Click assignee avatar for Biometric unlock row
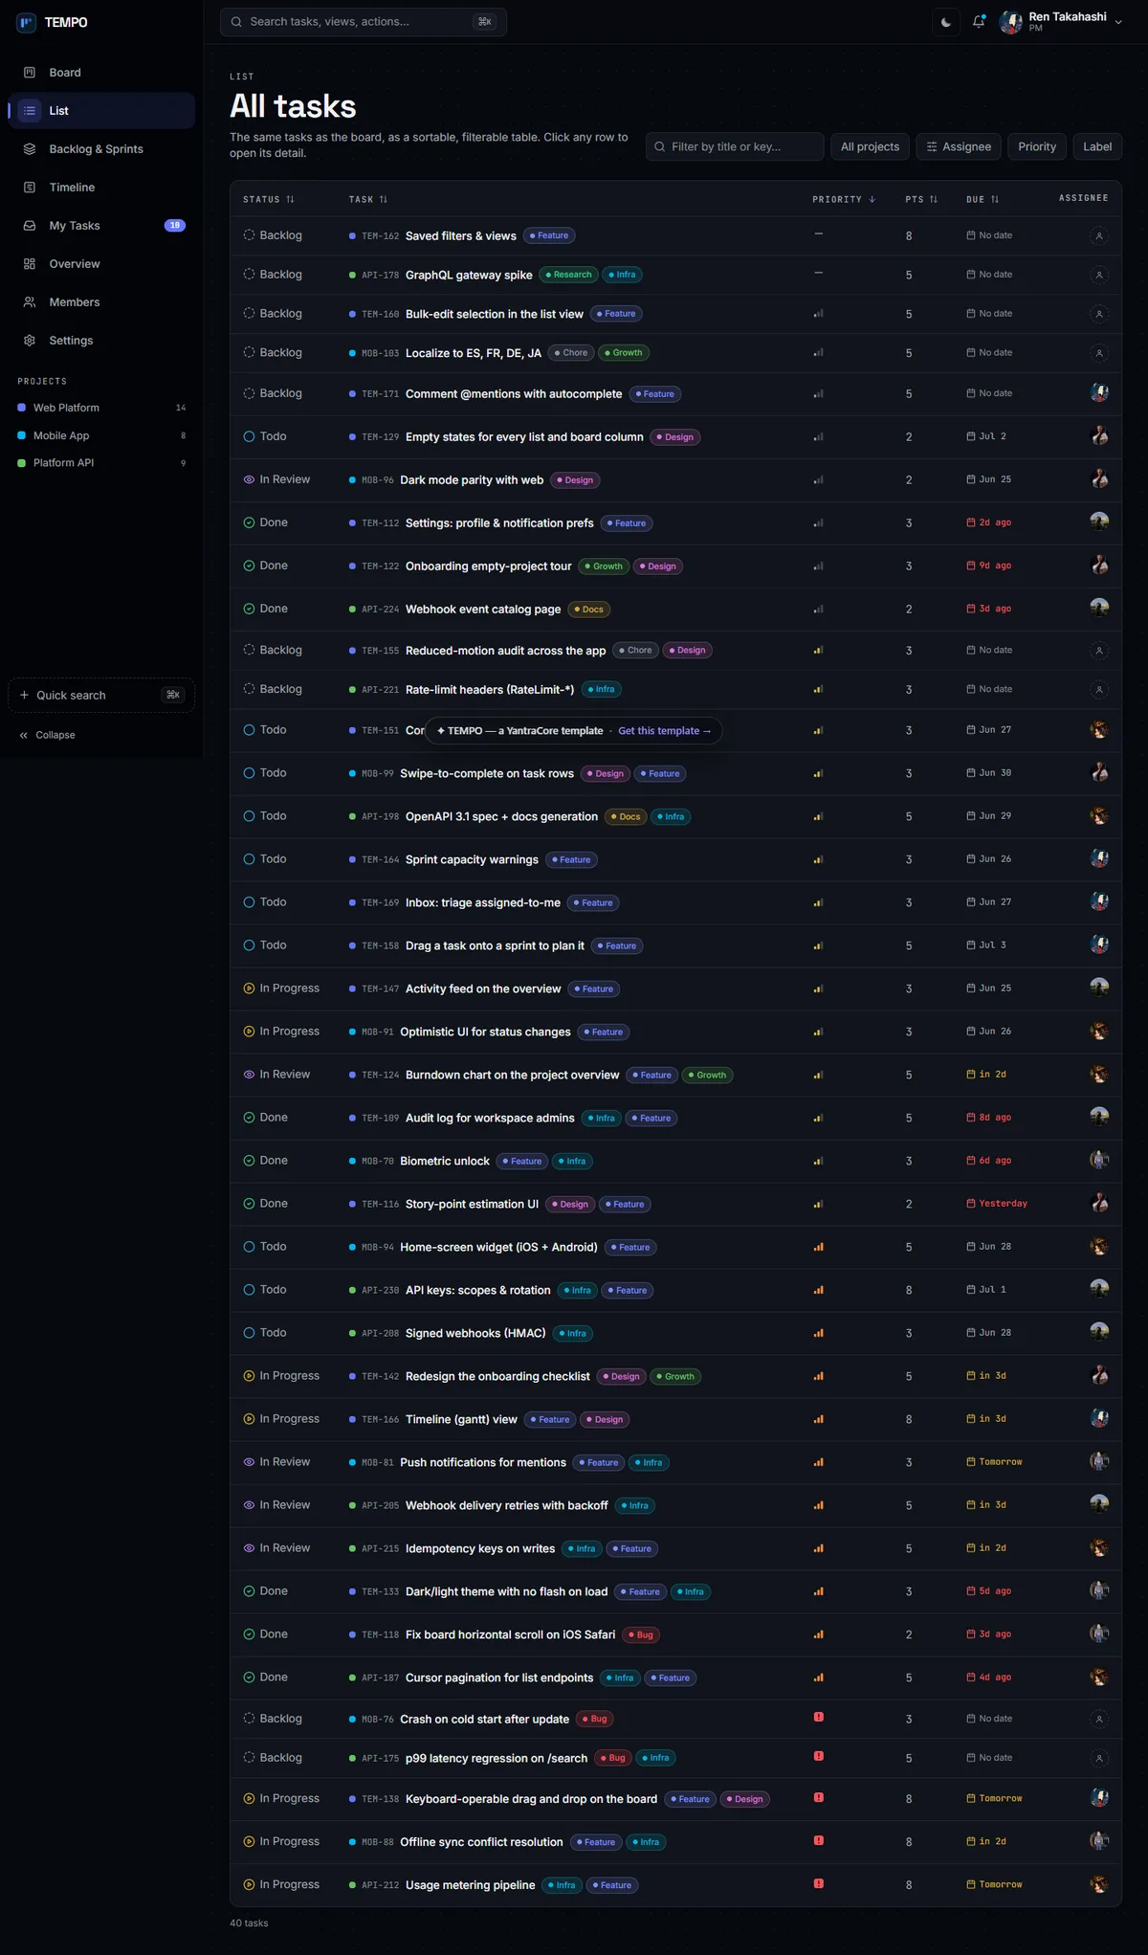The image size is (1148, 1955). (x=1099, y=1160)
